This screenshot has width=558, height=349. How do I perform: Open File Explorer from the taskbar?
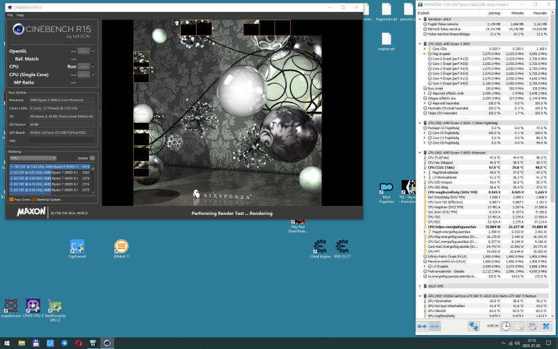[22, 343]
